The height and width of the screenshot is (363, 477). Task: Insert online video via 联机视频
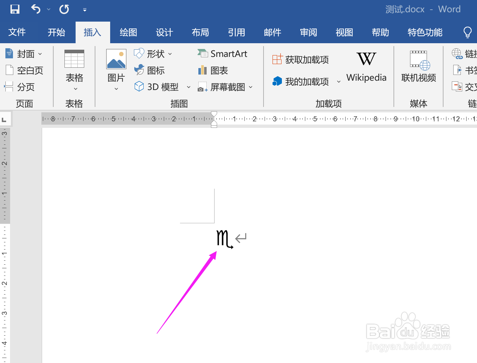click(x=419, y=67)
